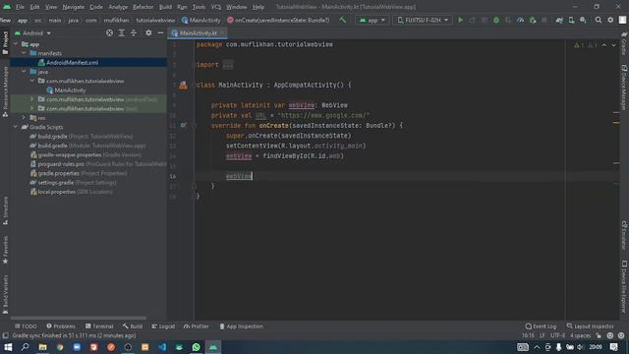Toggle the Gradle right sidebar tab
This screenshot has width=629, height=354.
[624, 43]
